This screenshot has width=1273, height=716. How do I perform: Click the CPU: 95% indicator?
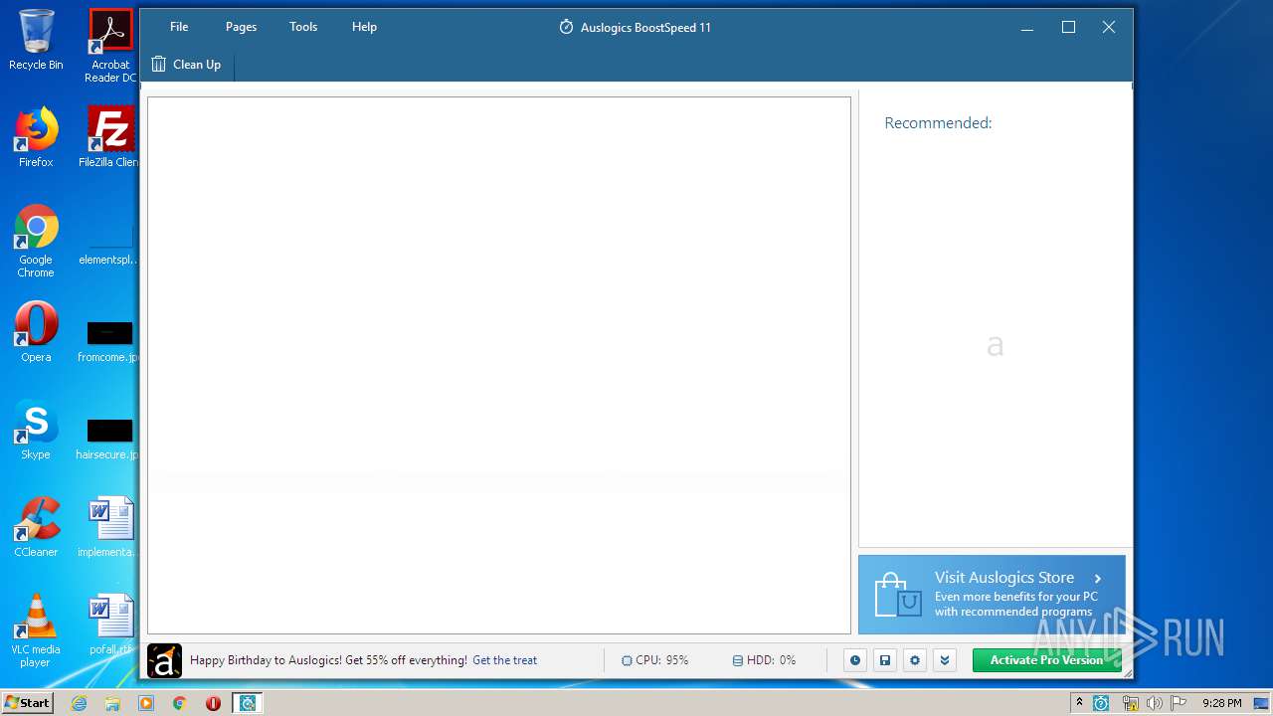[654, 660]
